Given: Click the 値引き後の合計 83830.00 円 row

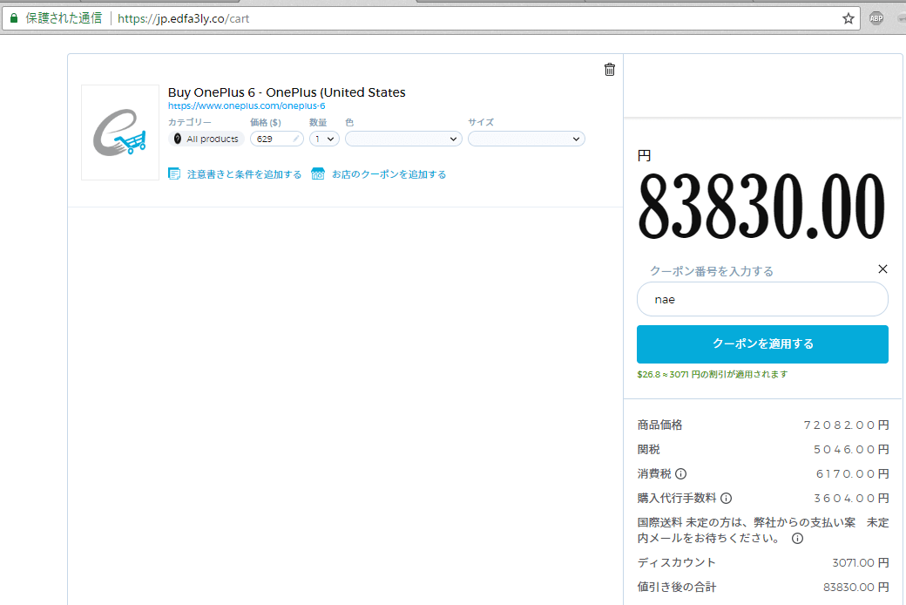Looking at the screenshot, I should tap(763, 587).
